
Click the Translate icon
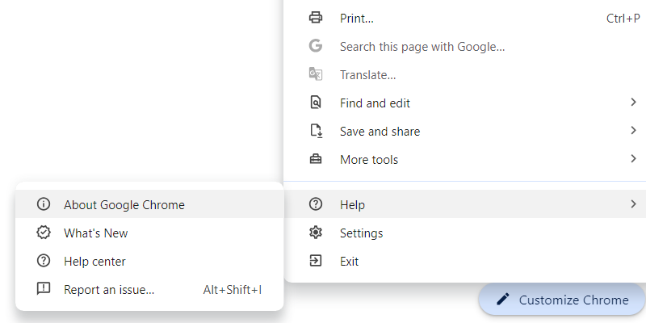[x=316, y=74]
